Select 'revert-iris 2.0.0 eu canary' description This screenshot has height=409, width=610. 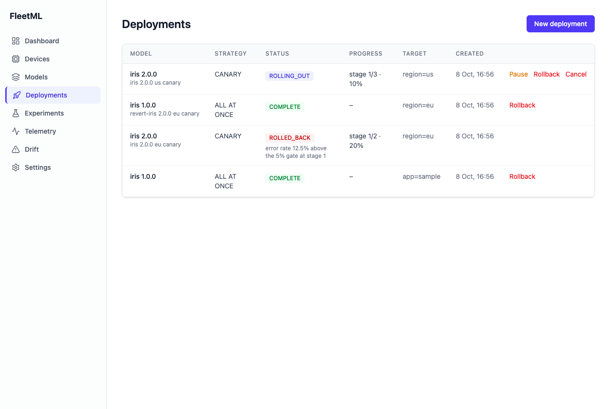coord(165,114)
